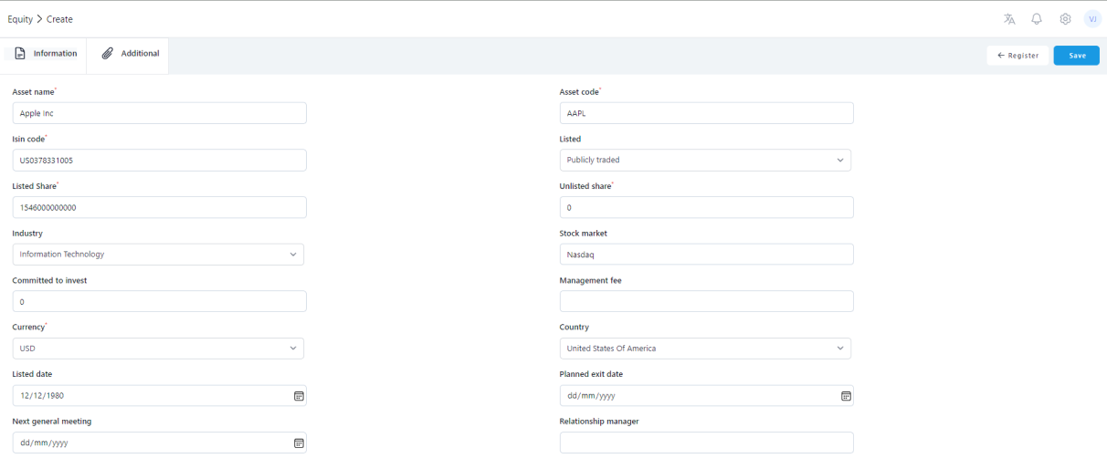Click the Asset name field
Screen dimensions: 1107x469
tap(160, 113)
